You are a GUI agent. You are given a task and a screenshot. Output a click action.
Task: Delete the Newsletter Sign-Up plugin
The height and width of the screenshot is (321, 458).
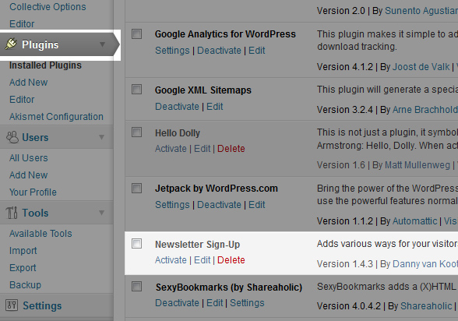(x=231, y=260)
